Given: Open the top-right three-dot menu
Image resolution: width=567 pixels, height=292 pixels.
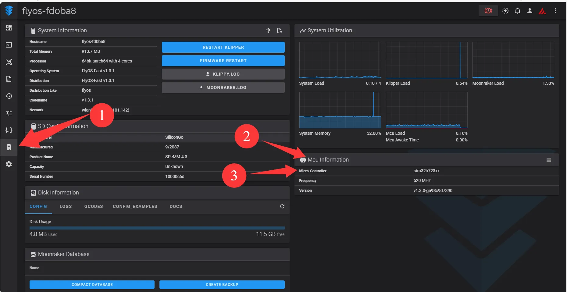Looking at the screenshot, I should click(x=555, y=11).
